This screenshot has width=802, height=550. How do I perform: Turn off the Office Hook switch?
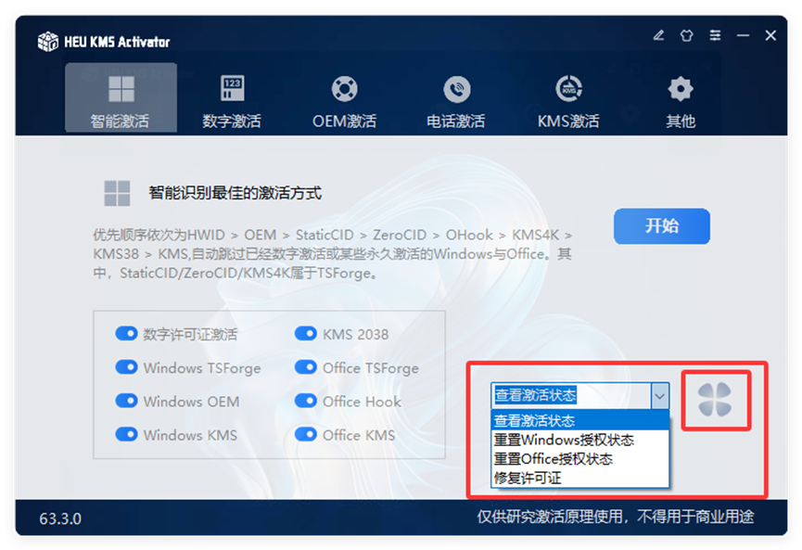tap(306, 402)
